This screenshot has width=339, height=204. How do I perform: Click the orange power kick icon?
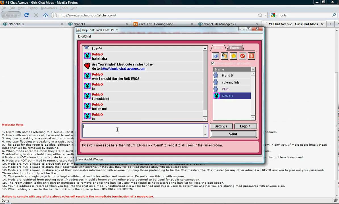(x=252, y=56)
